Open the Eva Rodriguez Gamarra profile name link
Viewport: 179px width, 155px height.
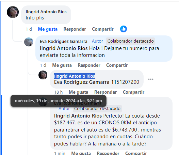[64, 41]
